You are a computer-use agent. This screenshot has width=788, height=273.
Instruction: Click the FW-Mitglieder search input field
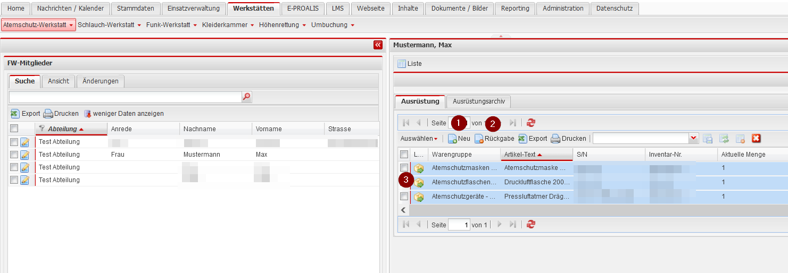point(125,97)
